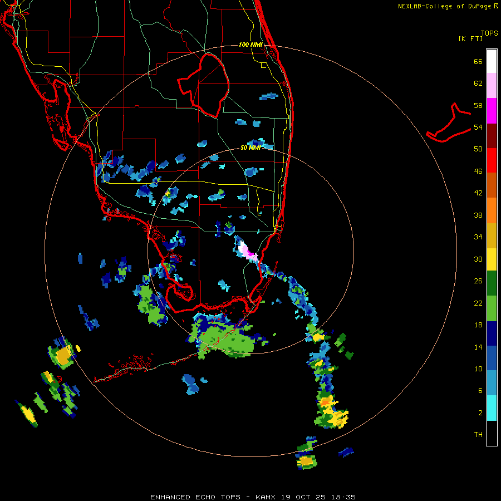Select the black TH swatch at the legend bottom
This screenshot has height=501, width=501.
(x=492, y=433)
